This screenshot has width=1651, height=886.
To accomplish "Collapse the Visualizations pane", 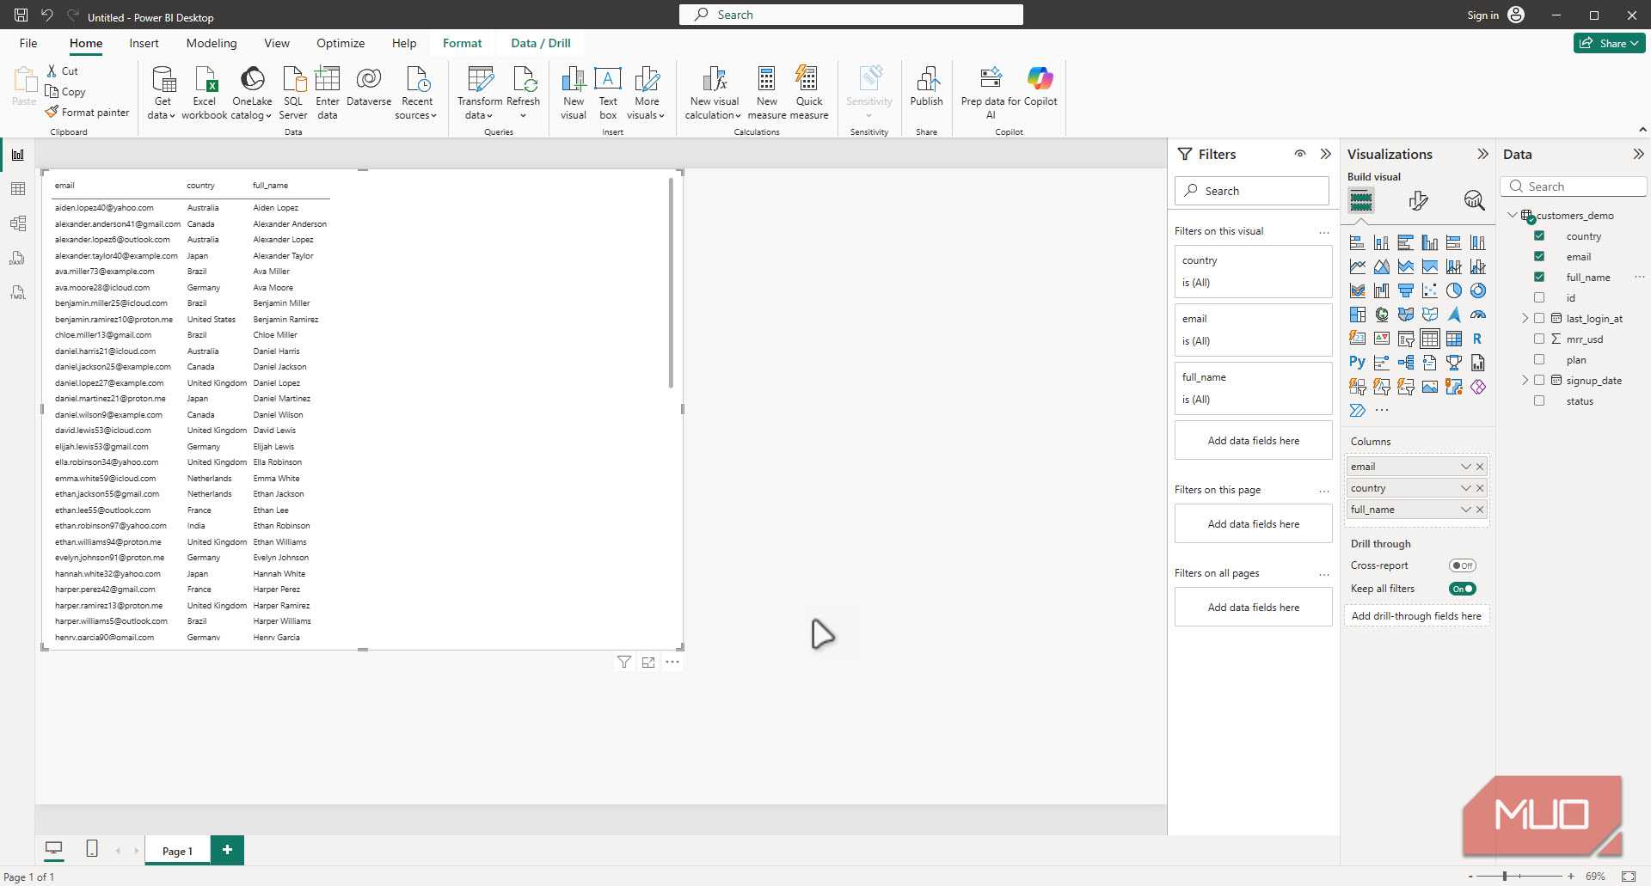I will [1482, 154].
